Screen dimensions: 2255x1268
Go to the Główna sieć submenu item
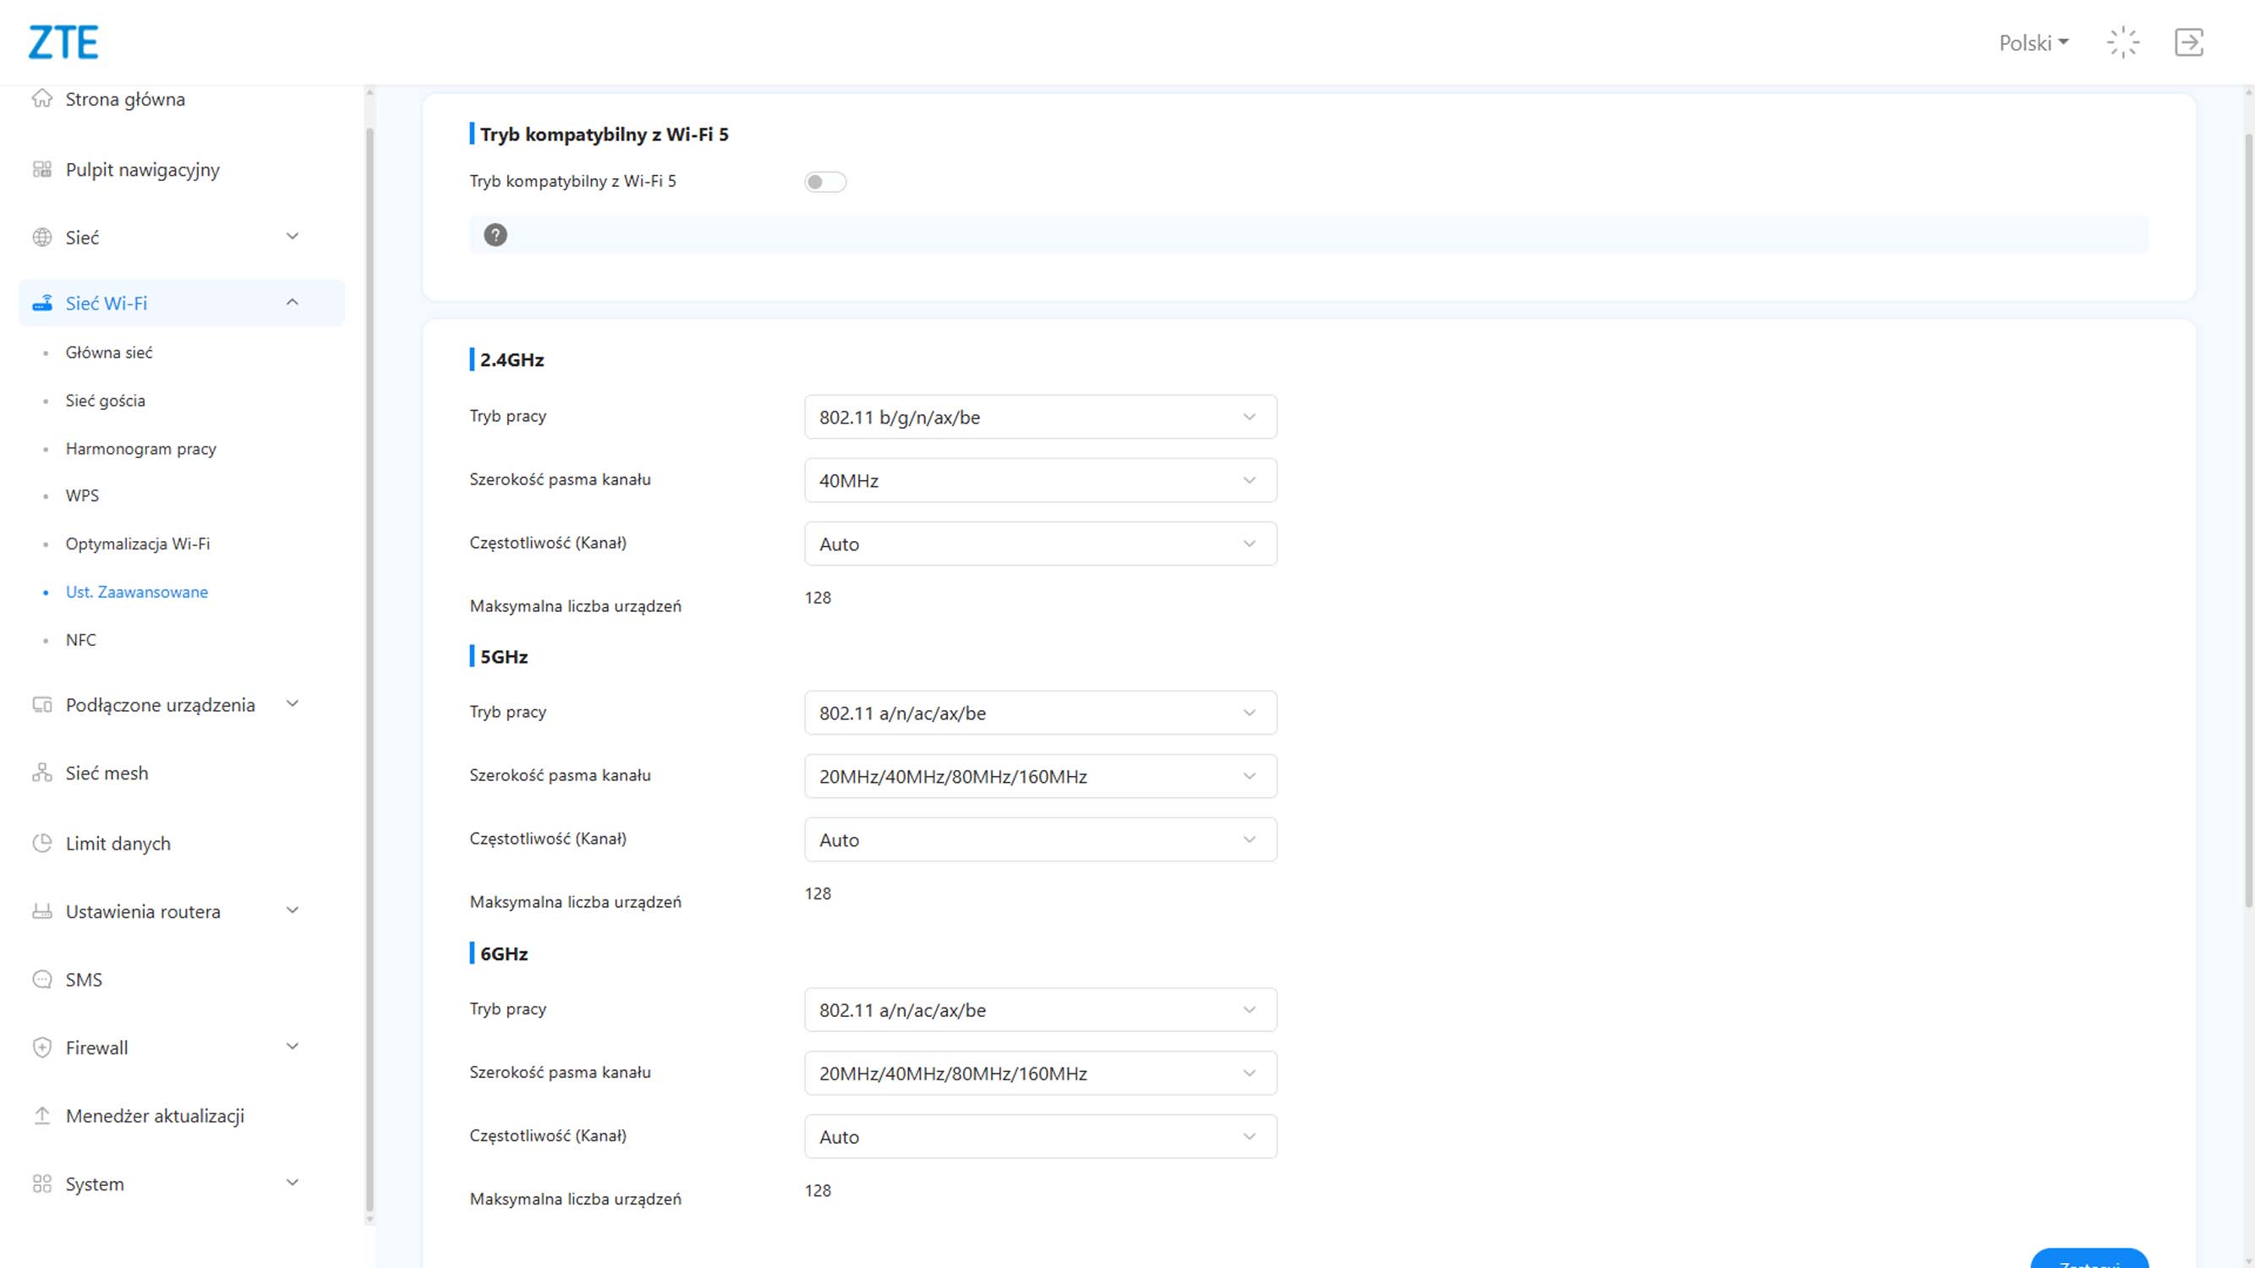pyautogui.click(x=108, y=353)
